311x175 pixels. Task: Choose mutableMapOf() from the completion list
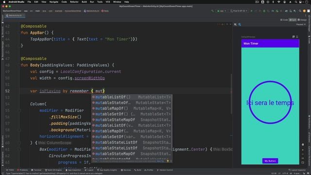point(132,108)
